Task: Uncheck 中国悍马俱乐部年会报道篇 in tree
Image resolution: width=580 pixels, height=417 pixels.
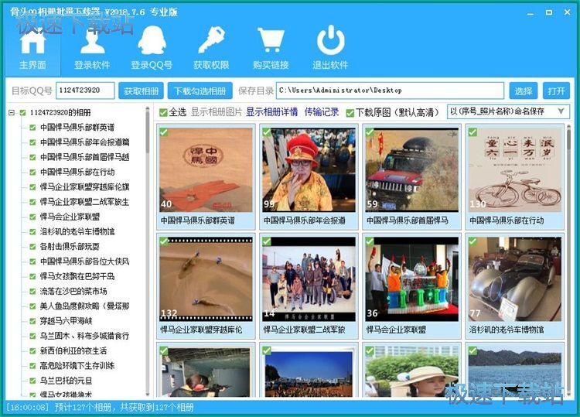Action: pos(32,142)
